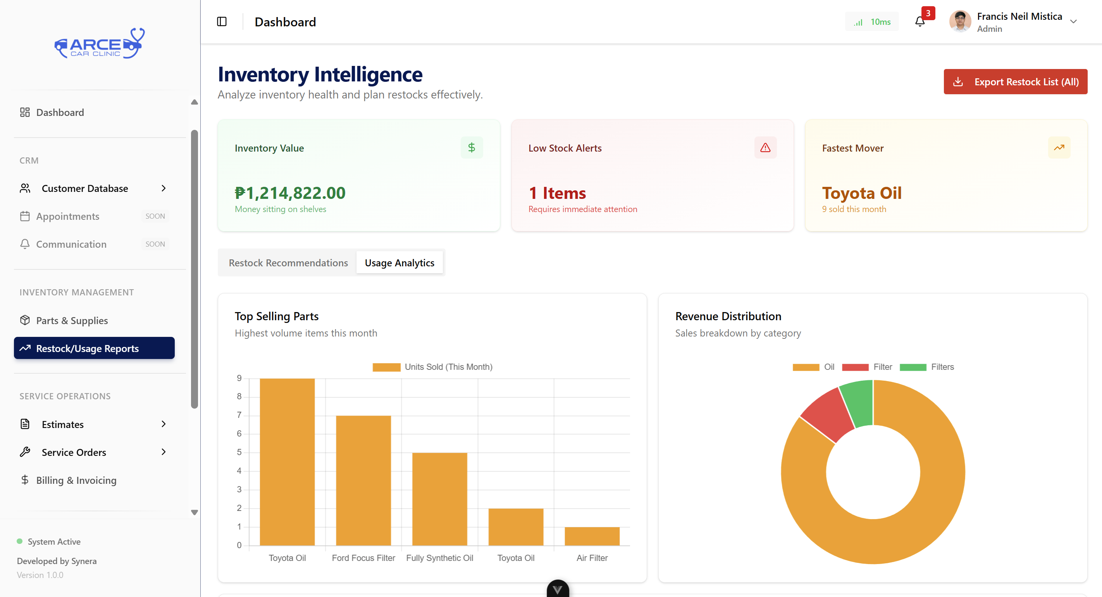The width and height of the screenshot is (1102, 597).
Task: Expand the Estimates section chevron
Action: tap(164, 424)
